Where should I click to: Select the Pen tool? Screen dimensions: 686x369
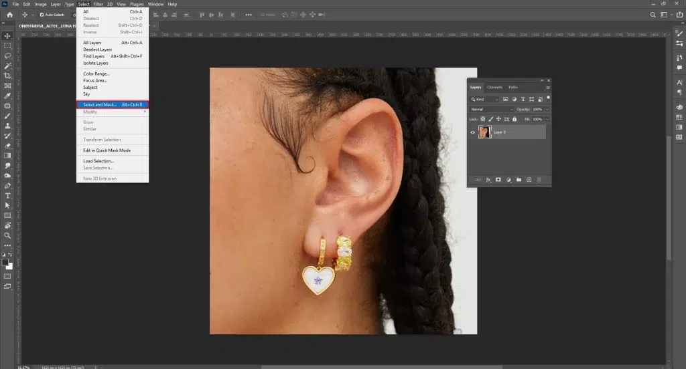(x=7, y=186)
